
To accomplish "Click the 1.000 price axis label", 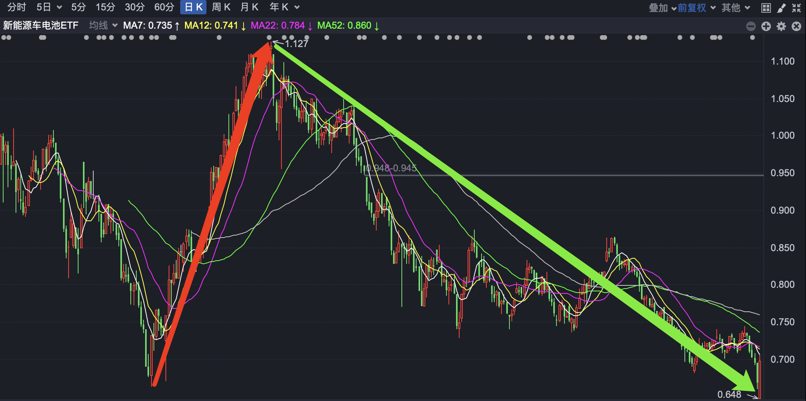I will click(x=782, y=136).
